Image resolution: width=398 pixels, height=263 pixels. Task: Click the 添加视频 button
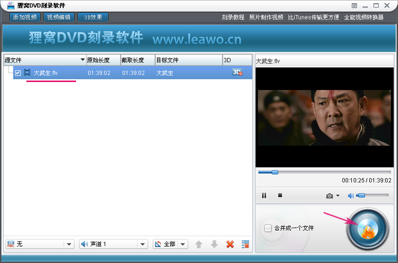[25, 17]
